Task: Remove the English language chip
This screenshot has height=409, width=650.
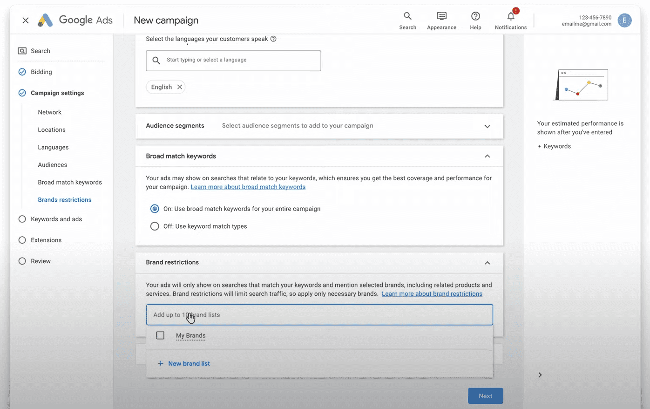Action: click(x=179, y=87)
